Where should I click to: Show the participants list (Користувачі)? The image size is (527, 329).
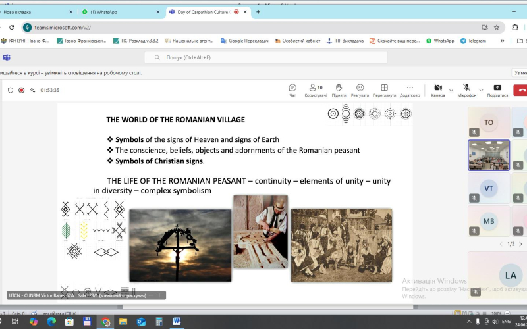coord(316,91)
